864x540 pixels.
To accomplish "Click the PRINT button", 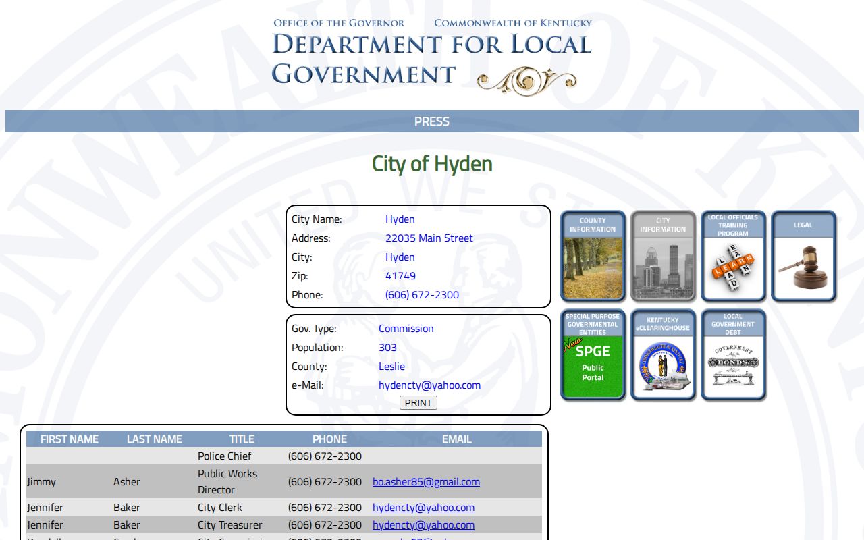I will (x=418, y=403).
